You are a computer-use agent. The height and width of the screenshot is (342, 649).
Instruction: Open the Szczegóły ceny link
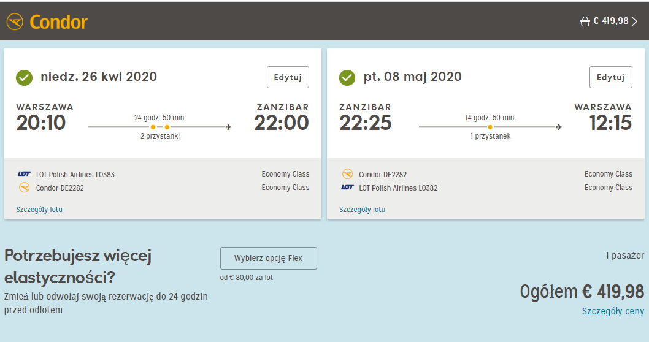click(x=613, y=311)
